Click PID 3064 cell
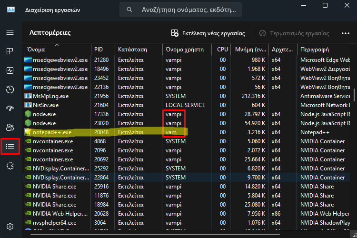Screen dimensions: 357x238 (x=100, y=223)
